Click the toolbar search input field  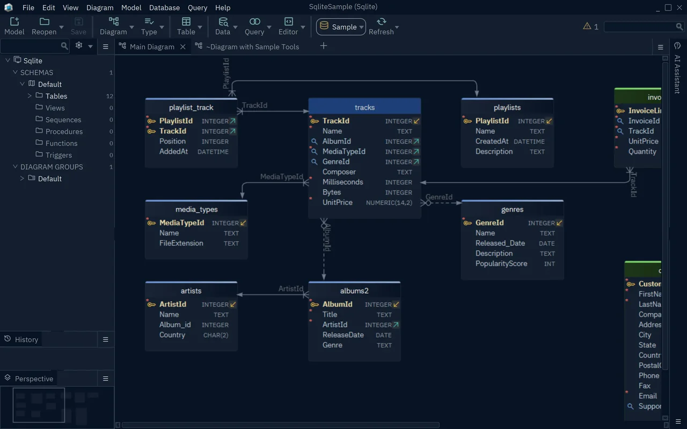(x=639, y=27)
